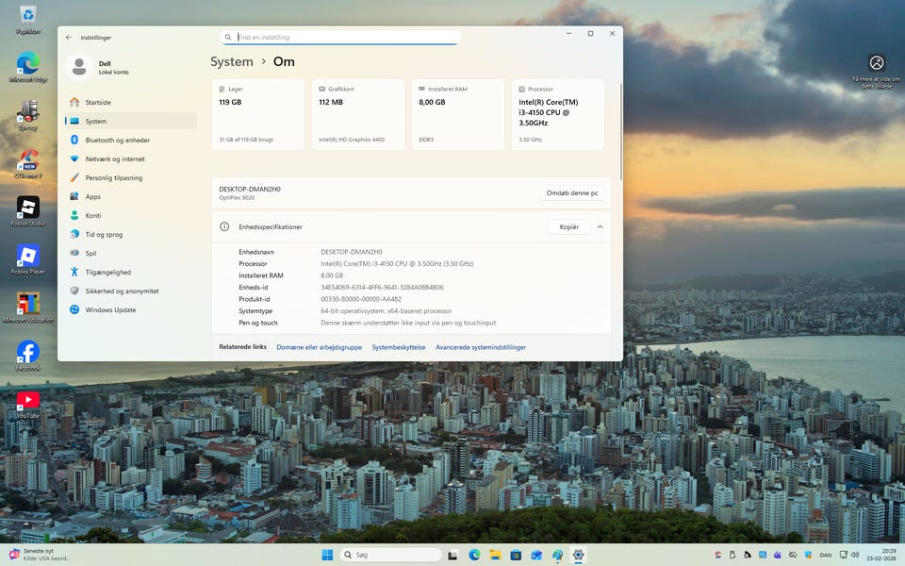Click the Omdøb denne pc button

[572, 193]
